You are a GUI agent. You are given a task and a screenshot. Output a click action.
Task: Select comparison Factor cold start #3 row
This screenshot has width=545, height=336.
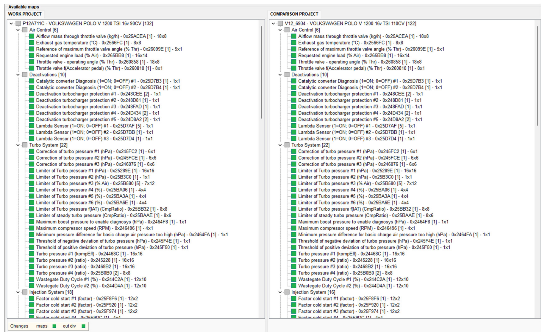coord(349,311)
